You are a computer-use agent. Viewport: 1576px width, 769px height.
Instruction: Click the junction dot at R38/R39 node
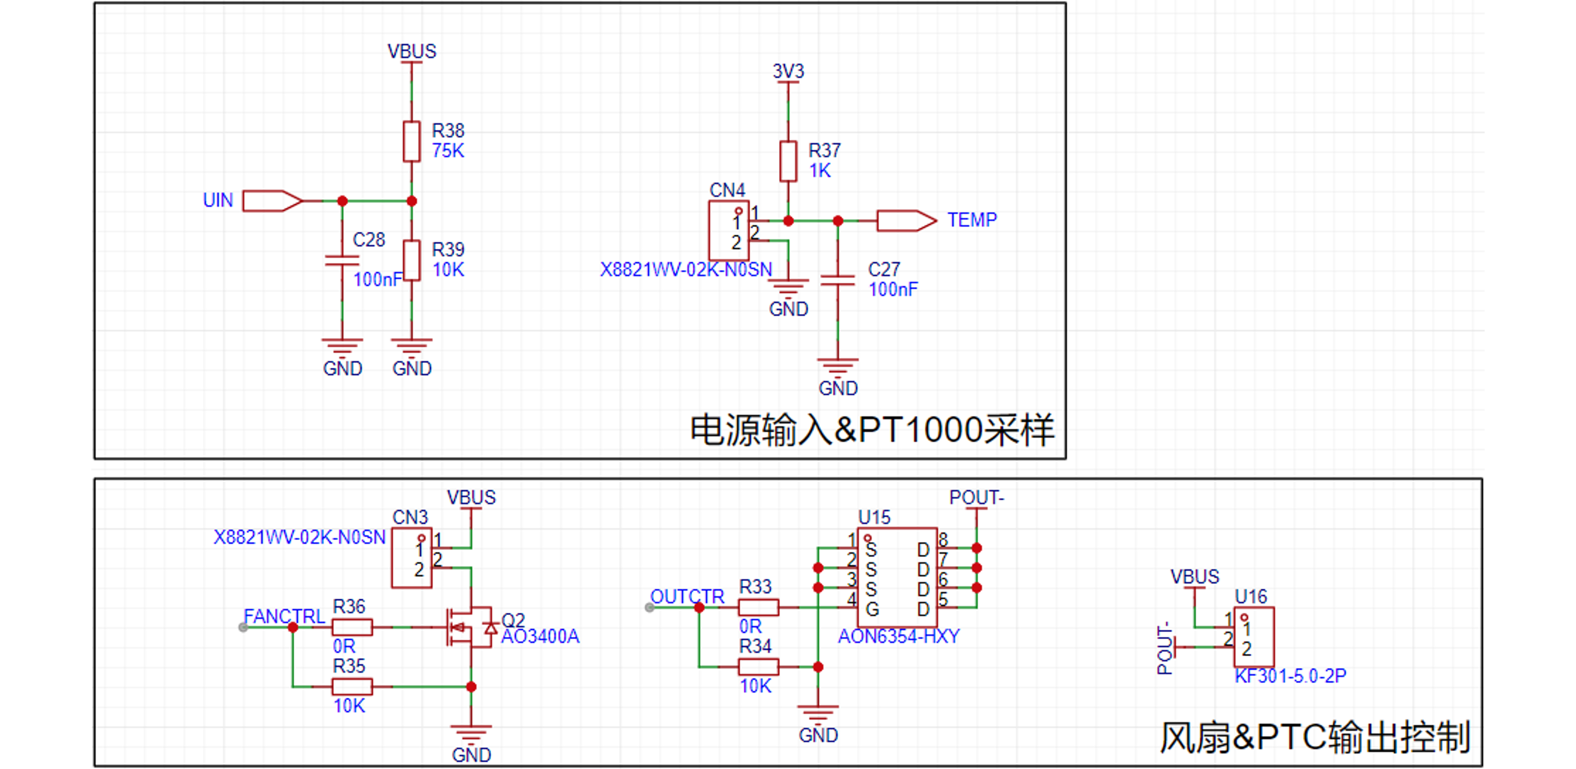pos(412,201)
